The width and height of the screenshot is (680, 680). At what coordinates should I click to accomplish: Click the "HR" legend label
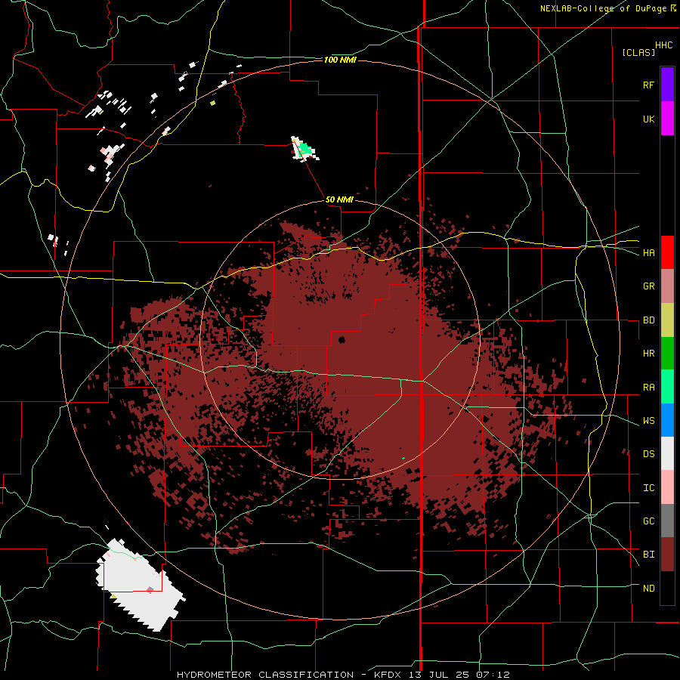pyautogui.click(x=648, y=354)
